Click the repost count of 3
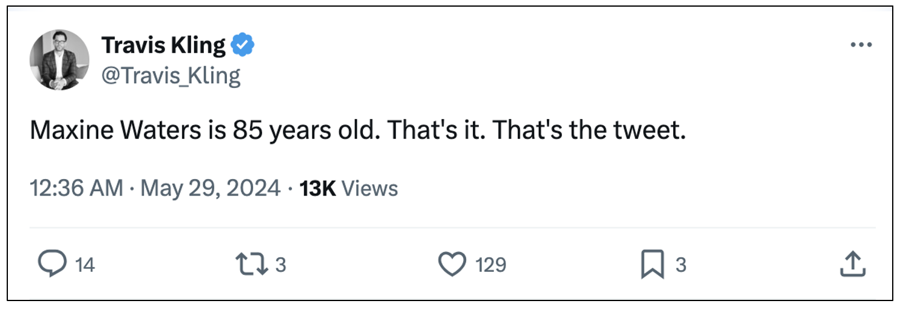Viewport: 897px width, 312px height. [280, 265]
